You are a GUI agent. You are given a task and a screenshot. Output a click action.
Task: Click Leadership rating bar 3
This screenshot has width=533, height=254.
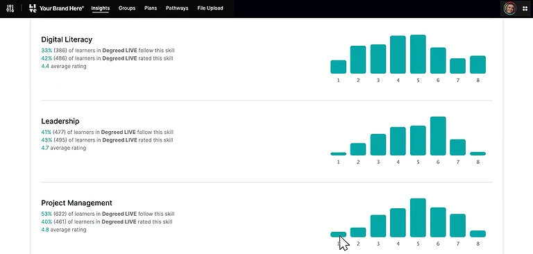378,145
